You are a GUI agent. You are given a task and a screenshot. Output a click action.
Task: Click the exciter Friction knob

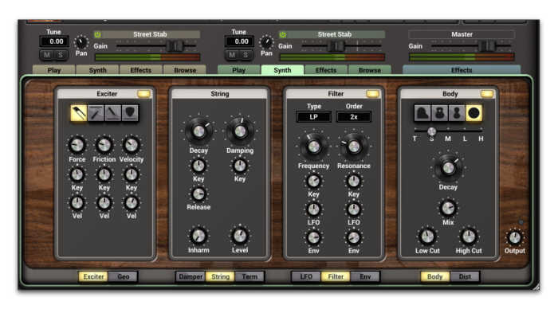(x=104, y=145)
